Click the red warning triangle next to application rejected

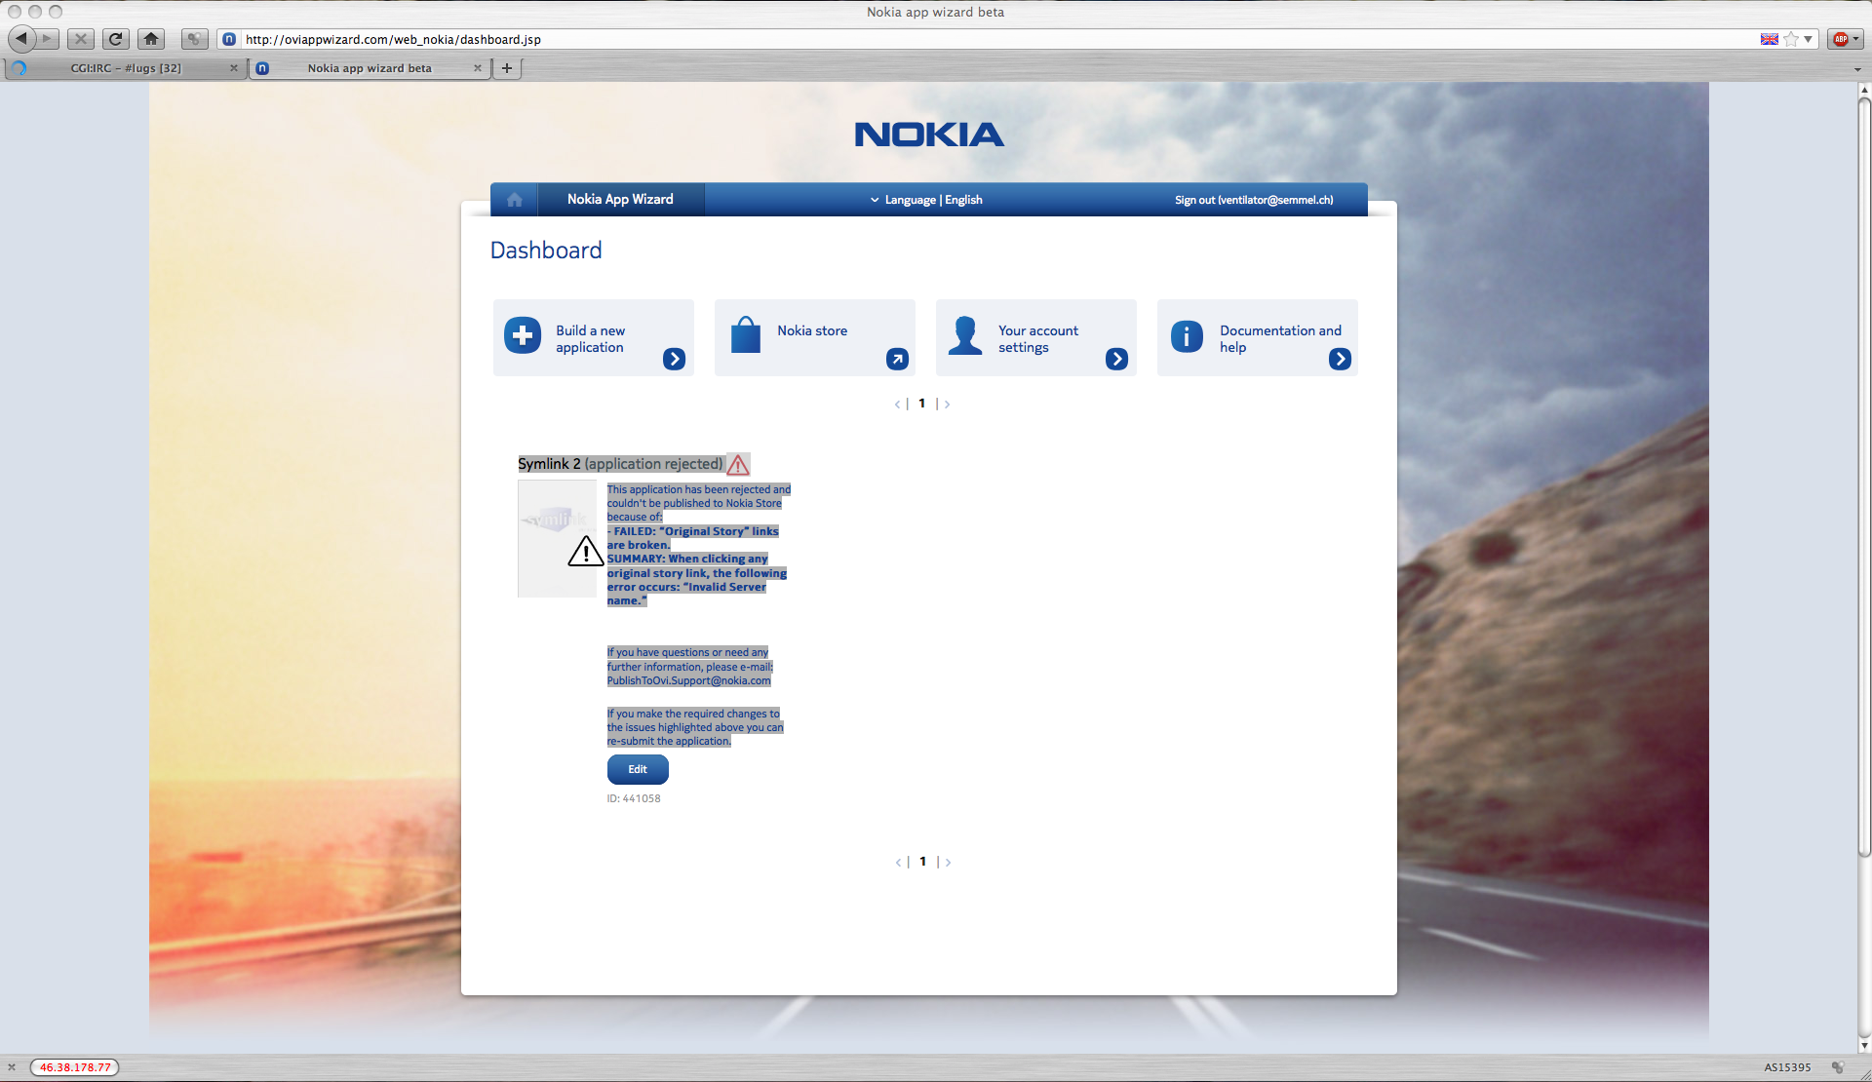click(738, 465)
